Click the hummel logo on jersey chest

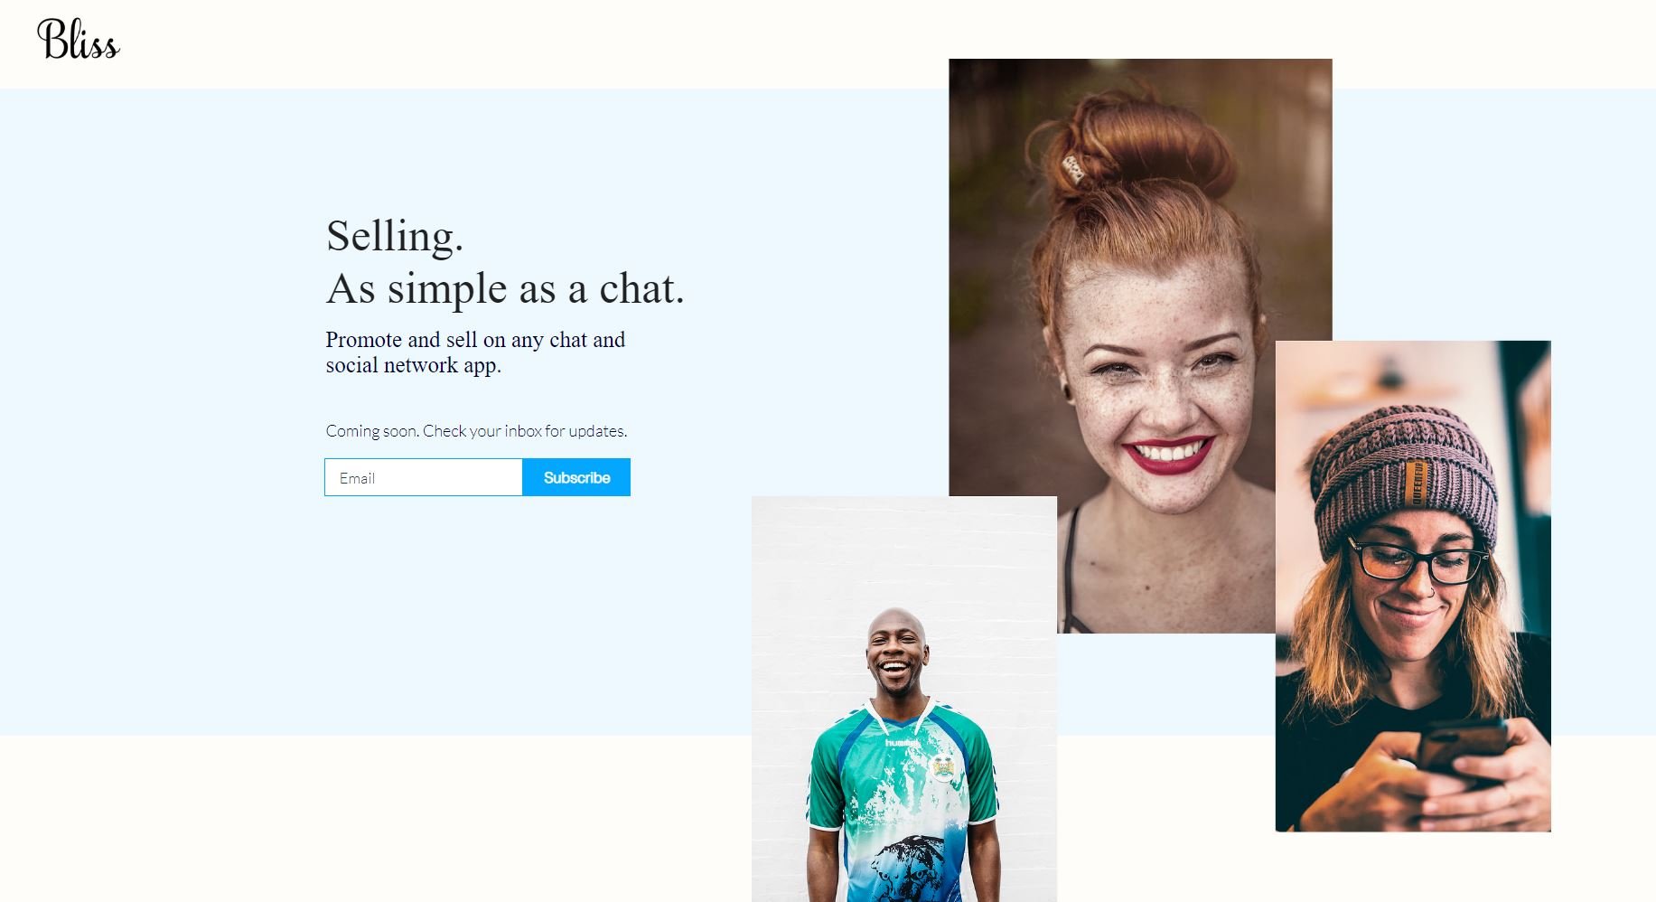901,743
